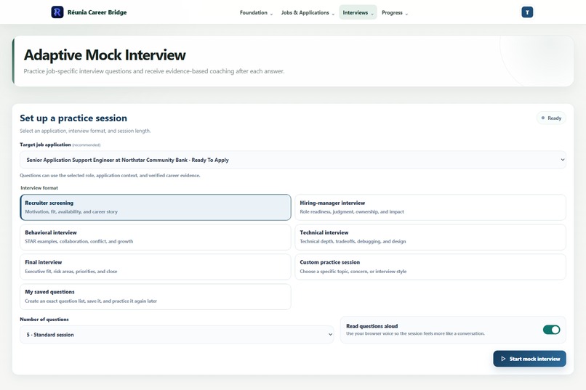Select Hiring-manager interview format
Viewport: 586px width, 390px height.
click(x=430, y=207)
